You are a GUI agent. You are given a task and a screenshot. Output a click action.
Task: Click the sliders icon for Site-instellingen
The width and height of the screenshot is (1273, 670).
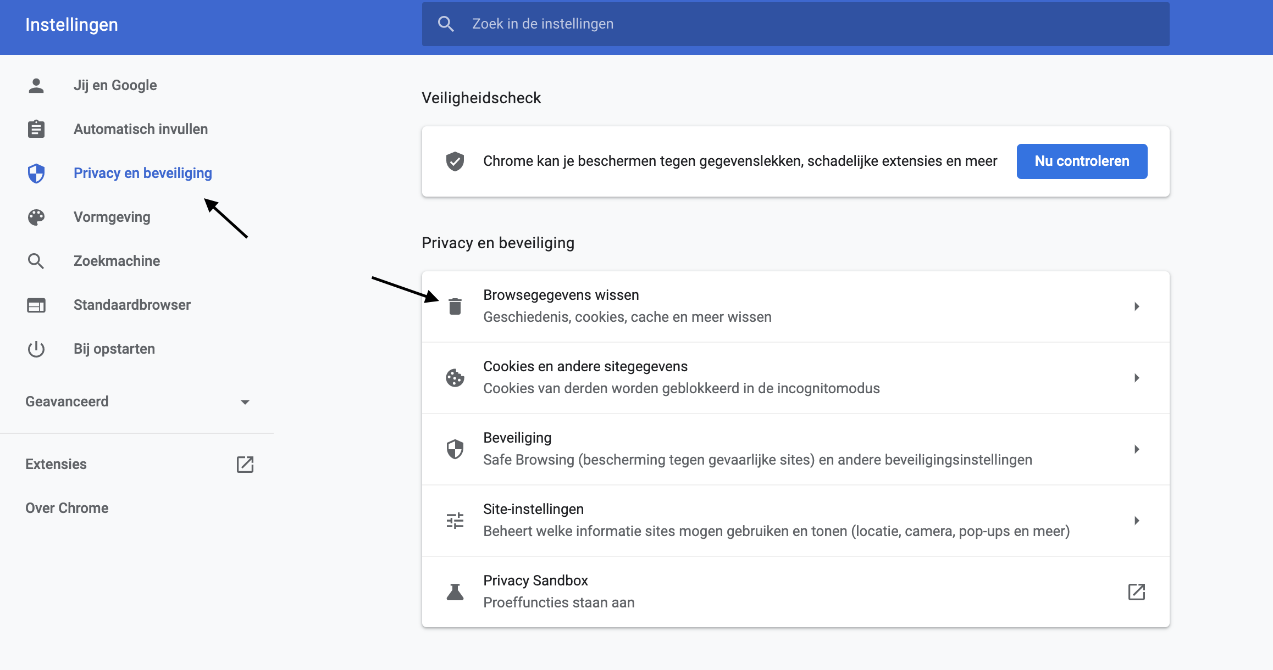tap(455, 520)
